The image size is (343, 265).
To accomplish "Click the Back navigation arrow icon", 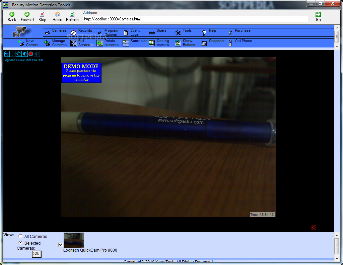I will (12, 14).
